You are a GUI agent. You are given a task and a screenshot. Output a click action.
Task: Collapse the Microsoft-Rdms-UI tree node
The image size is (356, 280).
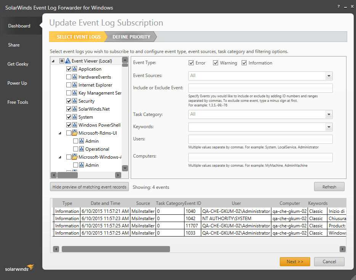(x=60, y=133)
